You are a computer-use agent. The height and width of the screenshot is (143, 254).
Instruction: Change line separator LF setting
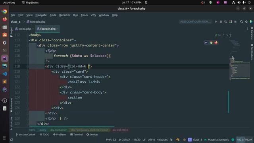[144, 139]
